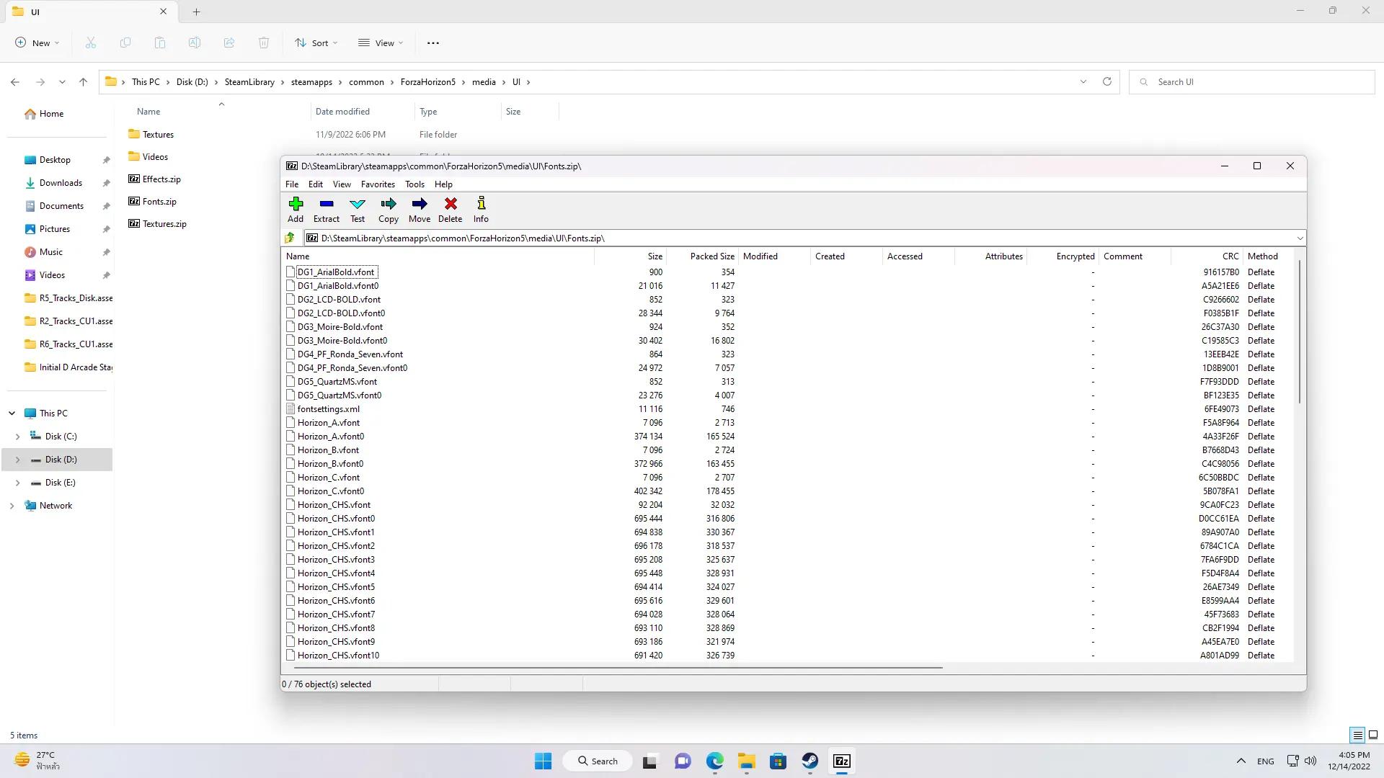The height and width of the screenshot is (778, 1384).
Task: Click the address bar dropdown in 7-Zip
Action: [1300, 238]
